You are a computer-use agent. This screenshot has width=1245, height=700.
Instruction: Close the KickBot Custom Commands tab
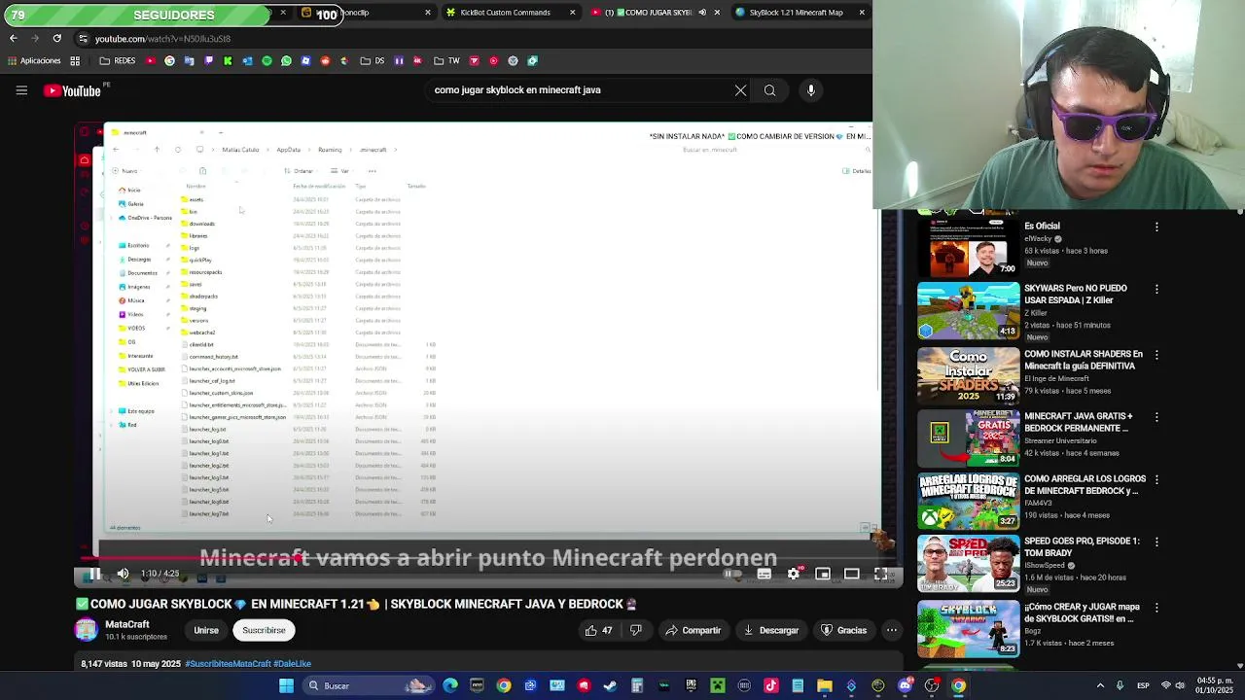(x=572, y=13)
